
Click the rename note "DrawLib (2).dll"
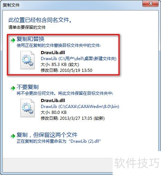(x=85, y=141)
